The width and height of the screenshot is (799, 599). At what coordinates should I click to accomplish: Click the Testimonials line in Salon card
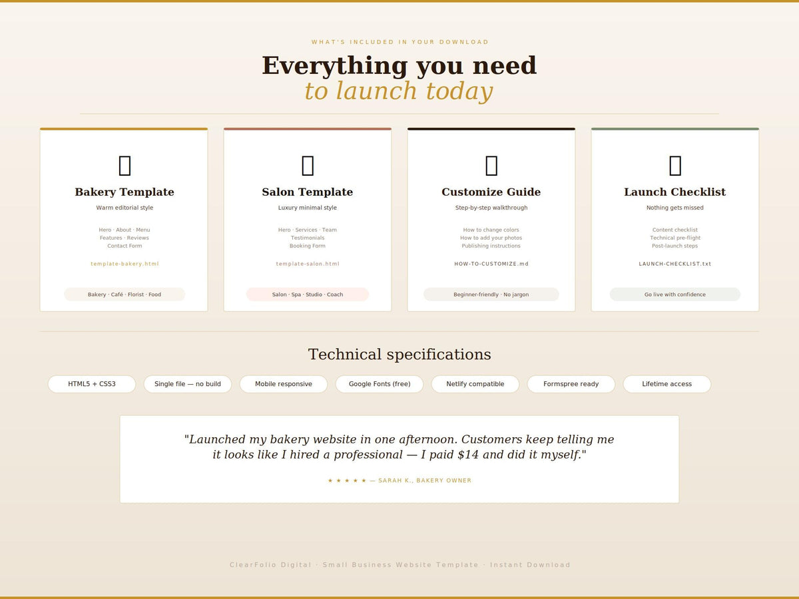click(x=308, y=238)
